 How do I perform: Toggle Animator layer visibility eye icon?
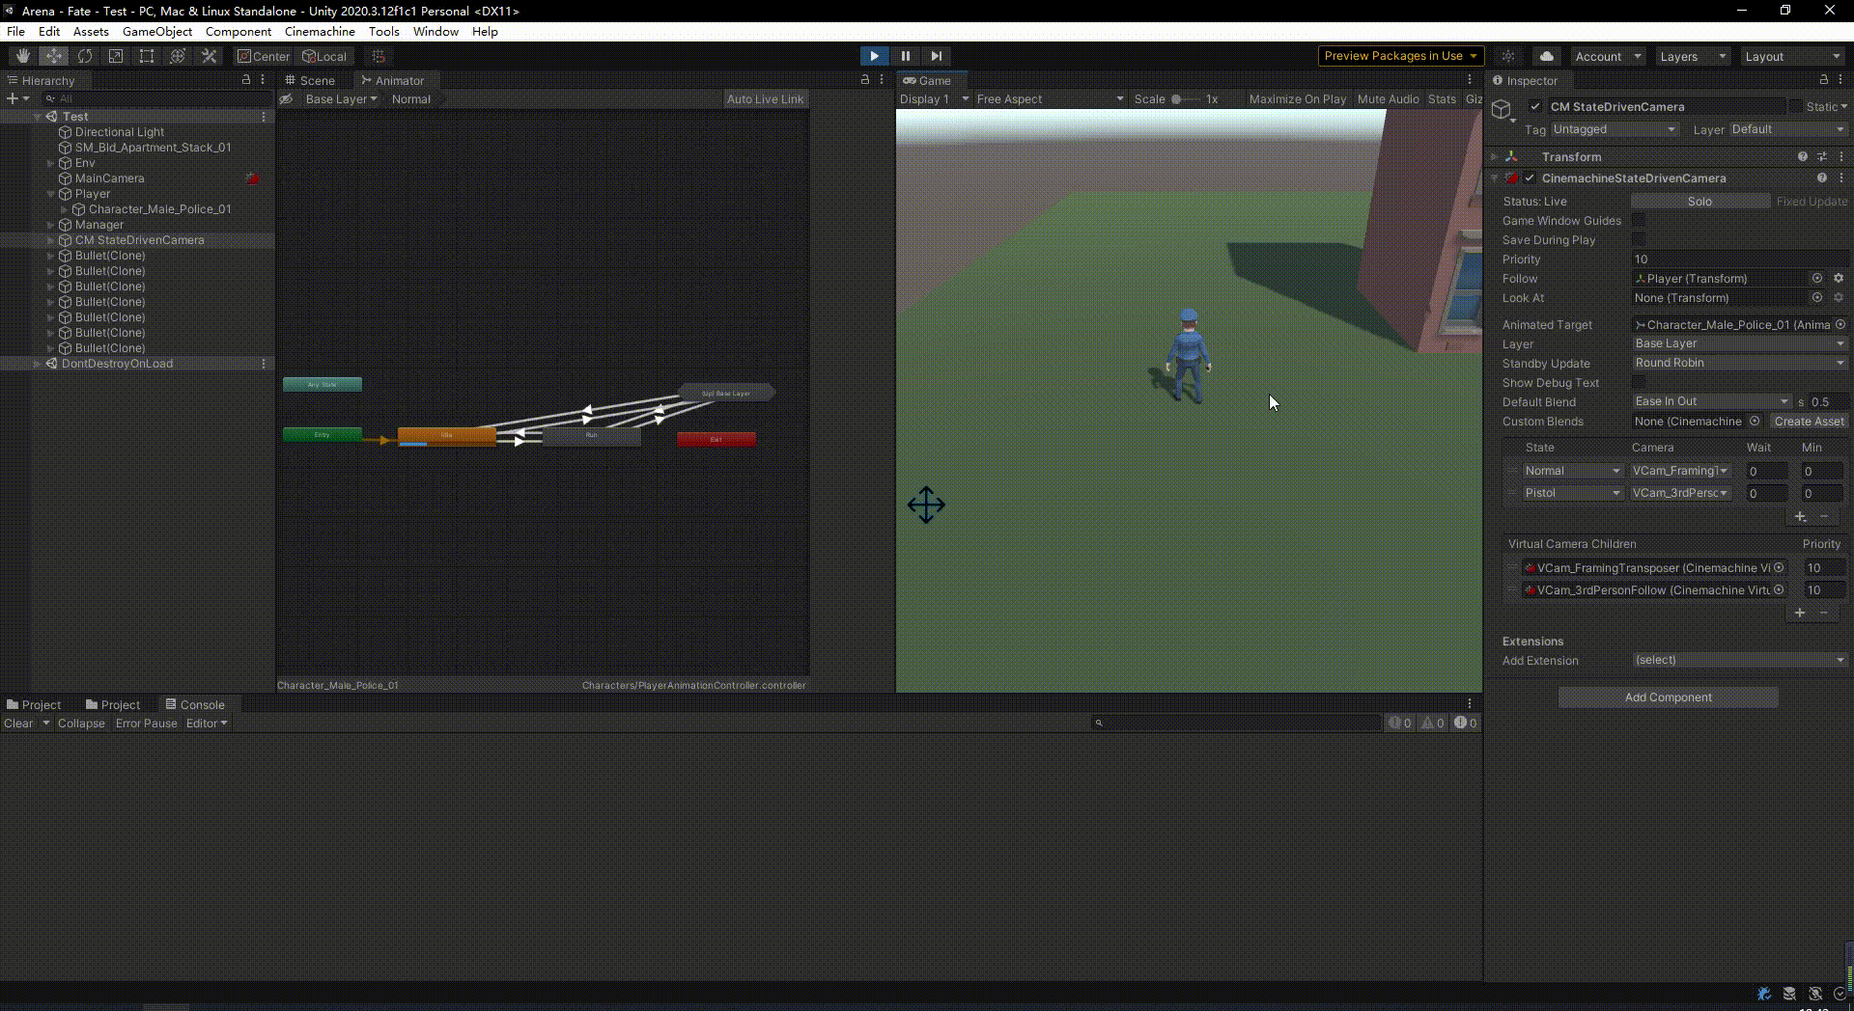tap(286, 99)
